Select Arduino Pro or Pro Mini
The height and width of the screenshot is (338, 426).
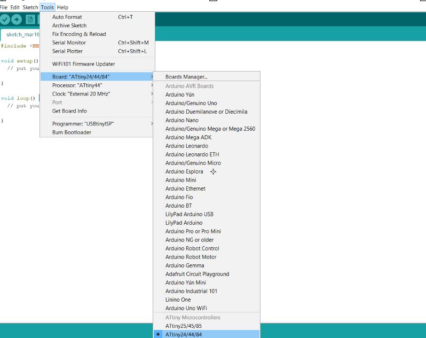(207, 231)
